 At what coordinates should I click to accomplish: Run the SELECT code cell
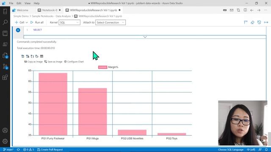pos(18,30)
